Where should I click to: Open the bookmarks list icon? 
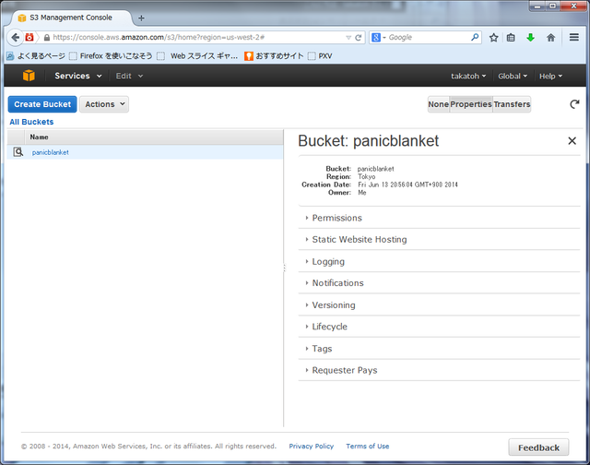[x=511, y=37]
